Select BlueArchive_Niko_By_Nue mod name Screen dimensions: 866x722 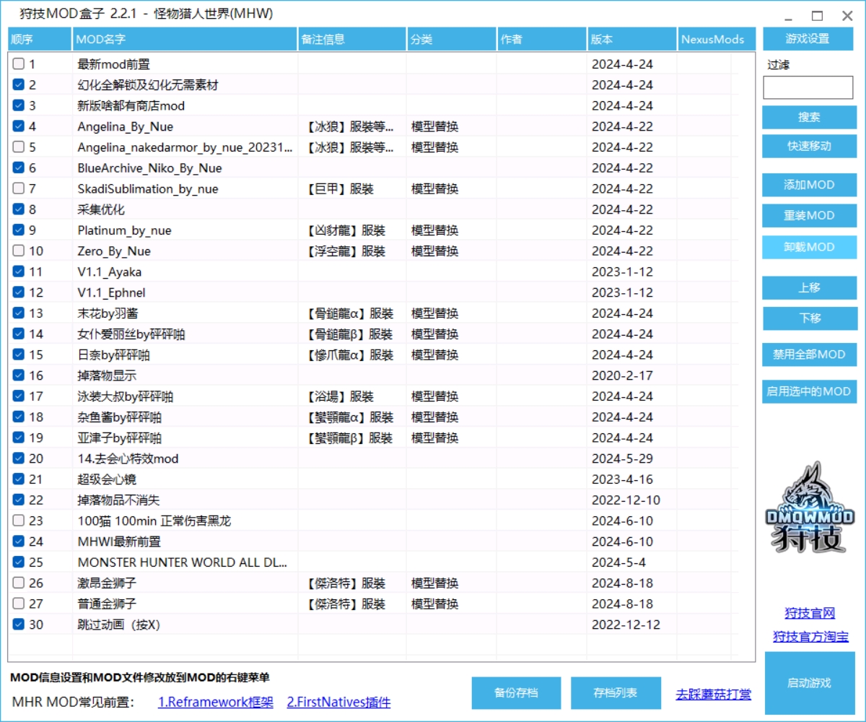click(x=150, y=168)
